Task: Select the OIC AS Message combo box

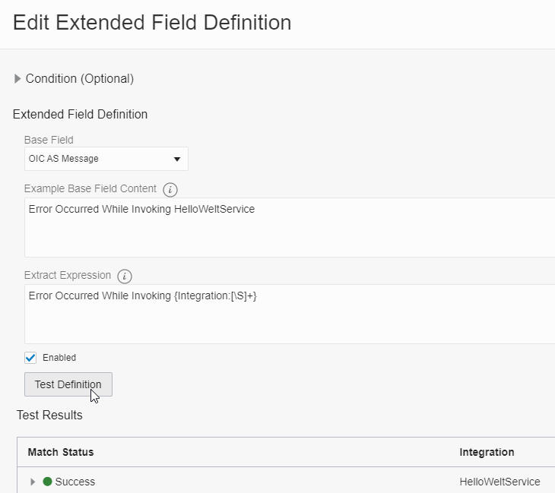Action: point(106,159)
